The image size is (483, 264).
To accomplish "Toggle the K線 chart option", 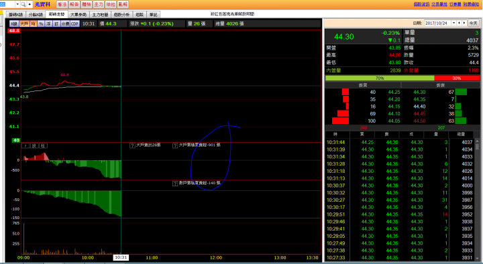I will (14, 23).
